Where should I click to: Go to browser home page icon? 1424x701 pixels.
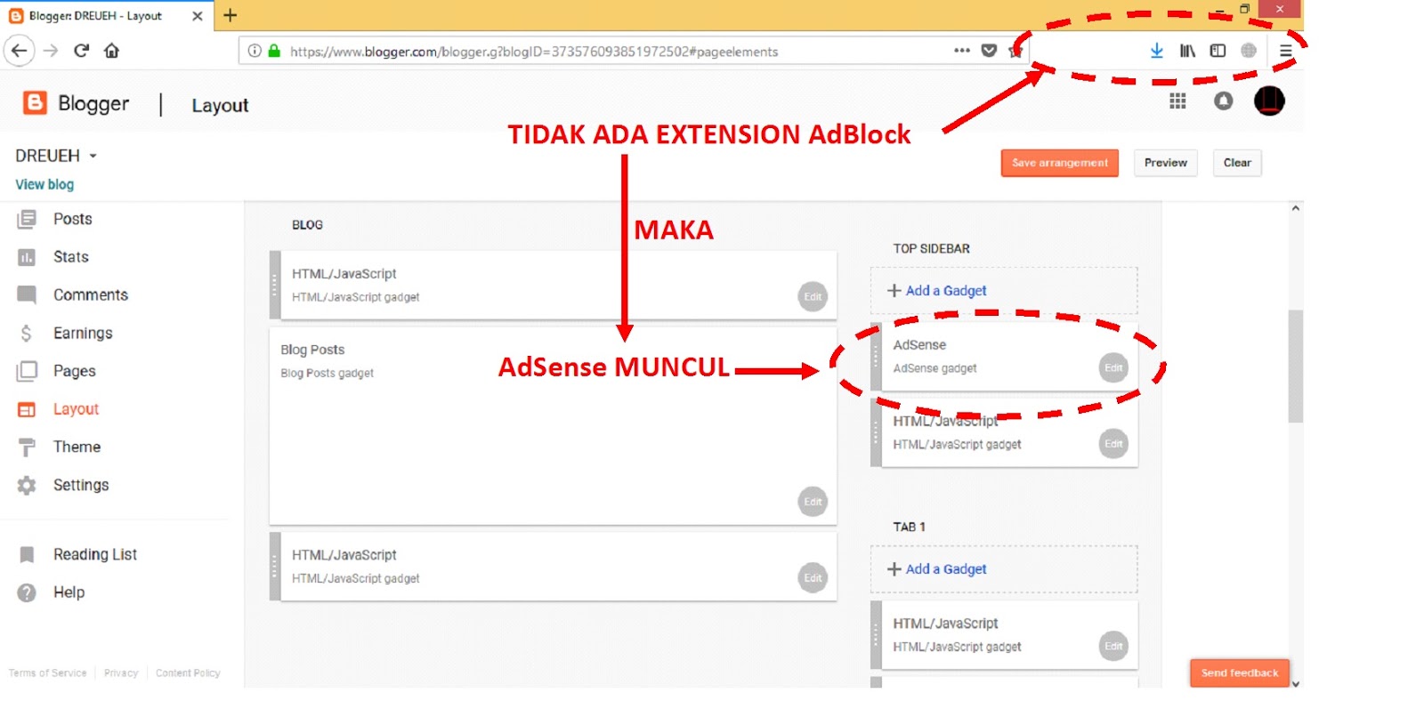[111, 51]
